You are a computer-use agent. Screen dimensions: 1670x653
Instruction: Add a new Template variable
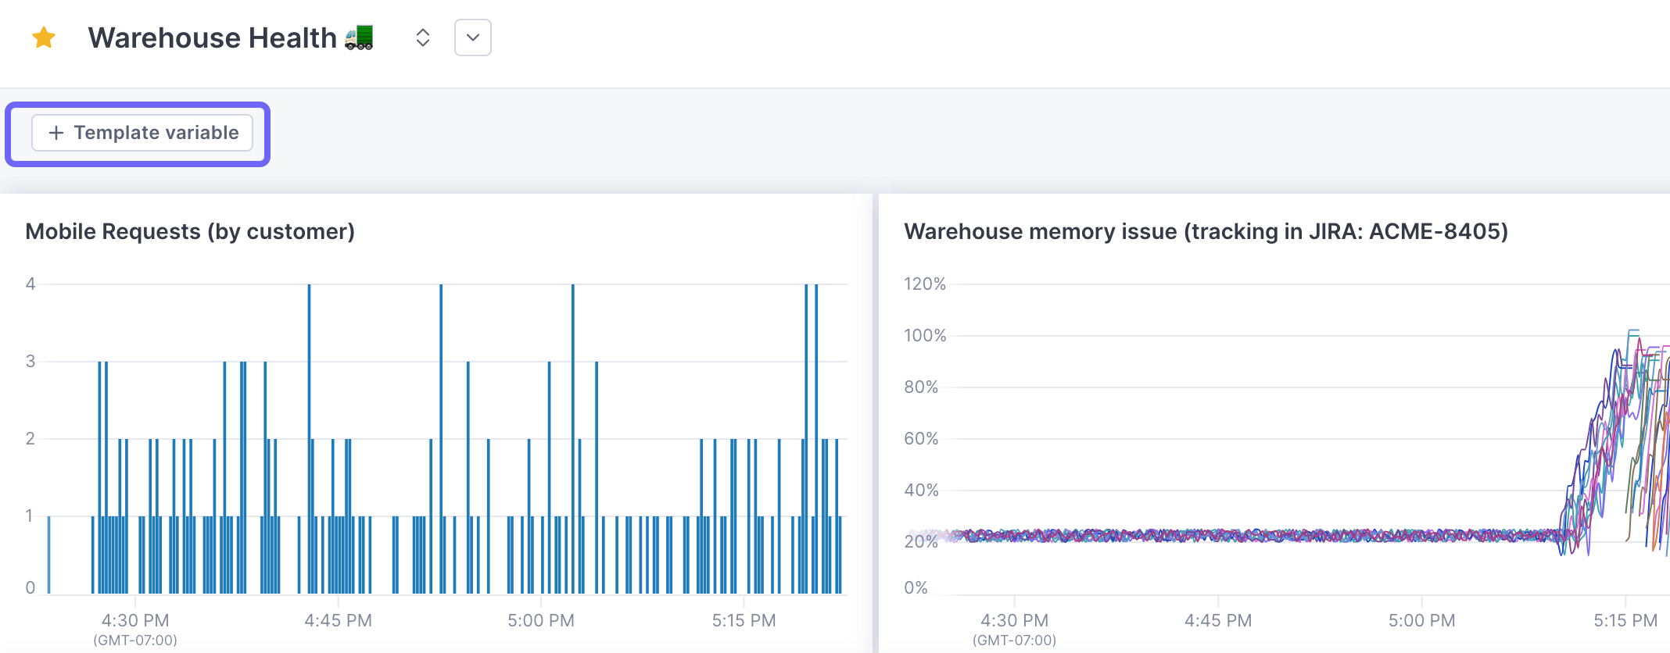coord(142,133)
